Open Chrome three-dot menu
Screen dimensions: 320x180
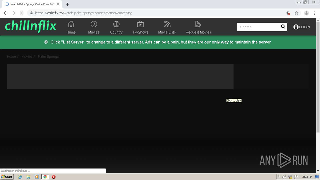pyautogui.click(x=315, y=13)
